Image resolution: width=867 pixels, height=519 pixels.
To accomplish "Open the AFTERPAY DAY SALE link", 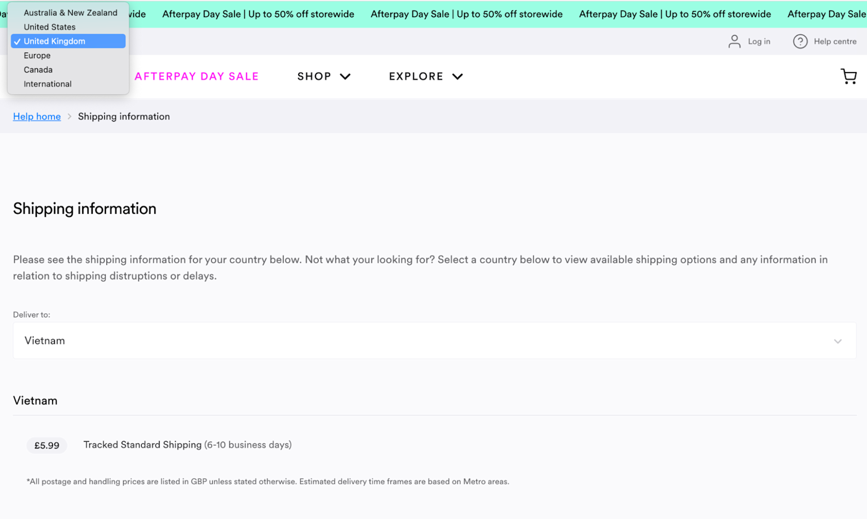I will tap(196, 76).
